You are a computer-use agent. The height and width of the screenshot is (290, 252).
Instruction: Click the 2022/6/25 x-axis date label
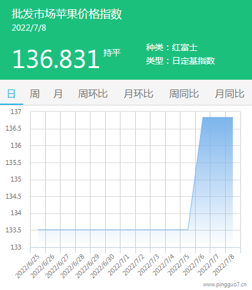(x=28, y=267)
